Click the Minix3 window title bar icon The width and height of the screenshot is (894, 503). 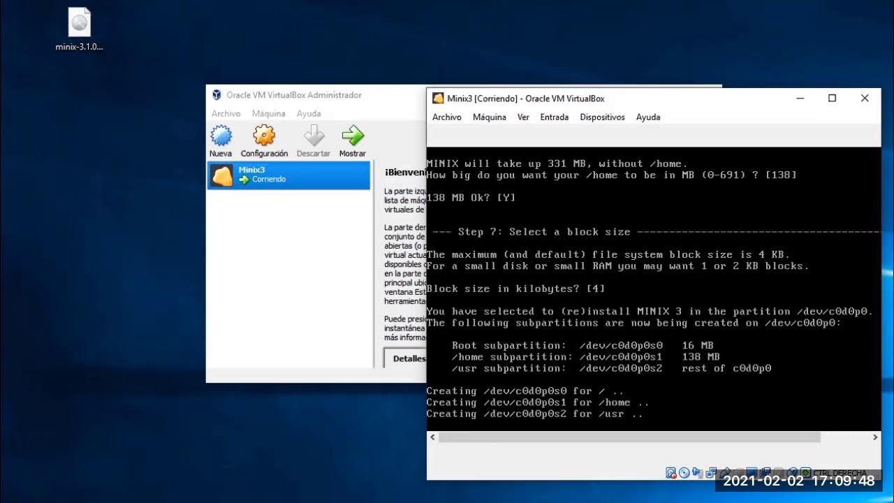click(438, 99)
